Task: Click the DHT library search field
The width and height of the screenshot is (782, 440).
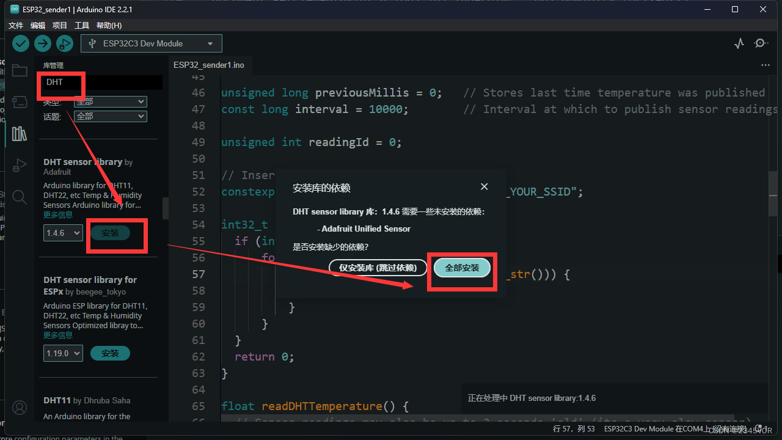Action: point(102,82)
